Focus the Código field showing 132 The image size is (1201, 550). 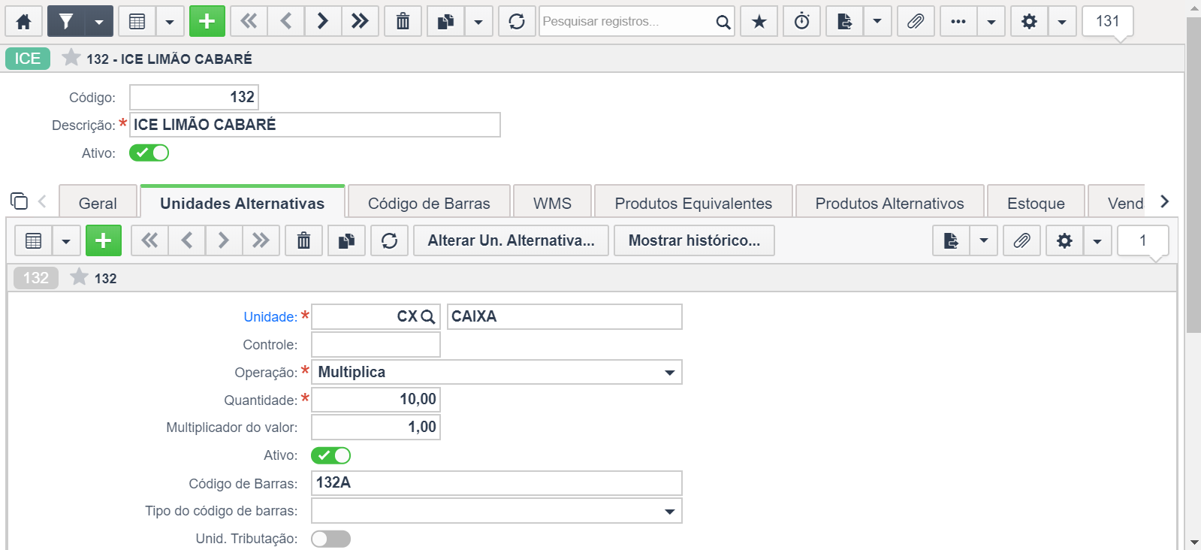pos(194,97)
